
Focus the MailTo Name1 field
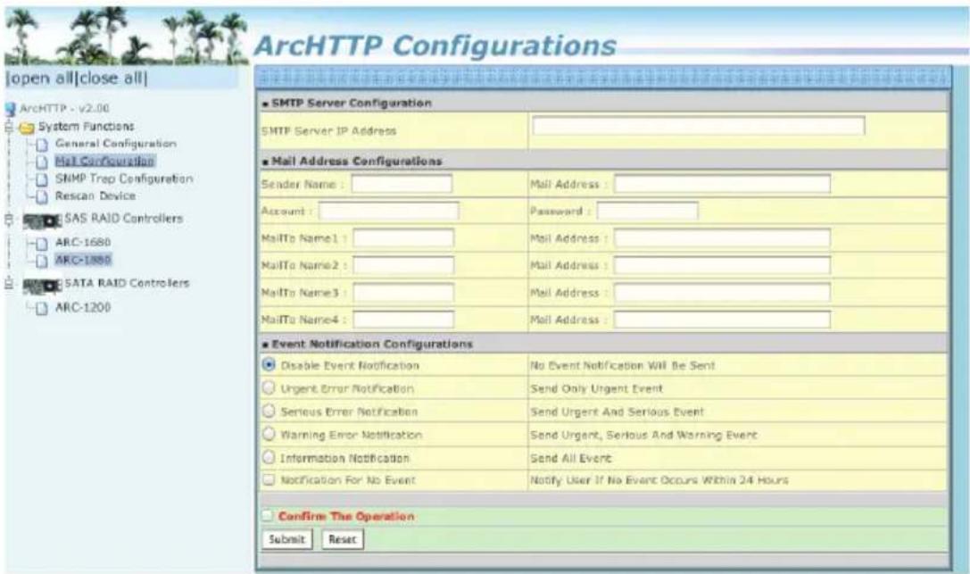(x=403, y=238)
